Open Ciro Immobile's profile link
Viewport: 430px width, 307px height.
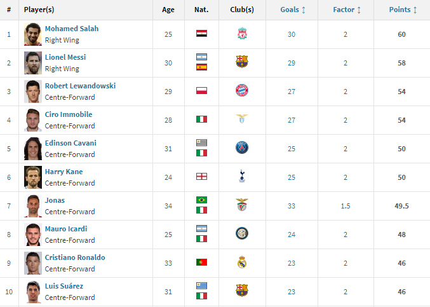click(68, 114)
